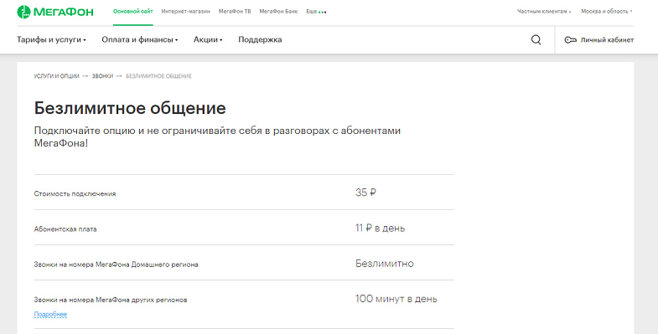Click the Подробнее link

coord(50,314)
